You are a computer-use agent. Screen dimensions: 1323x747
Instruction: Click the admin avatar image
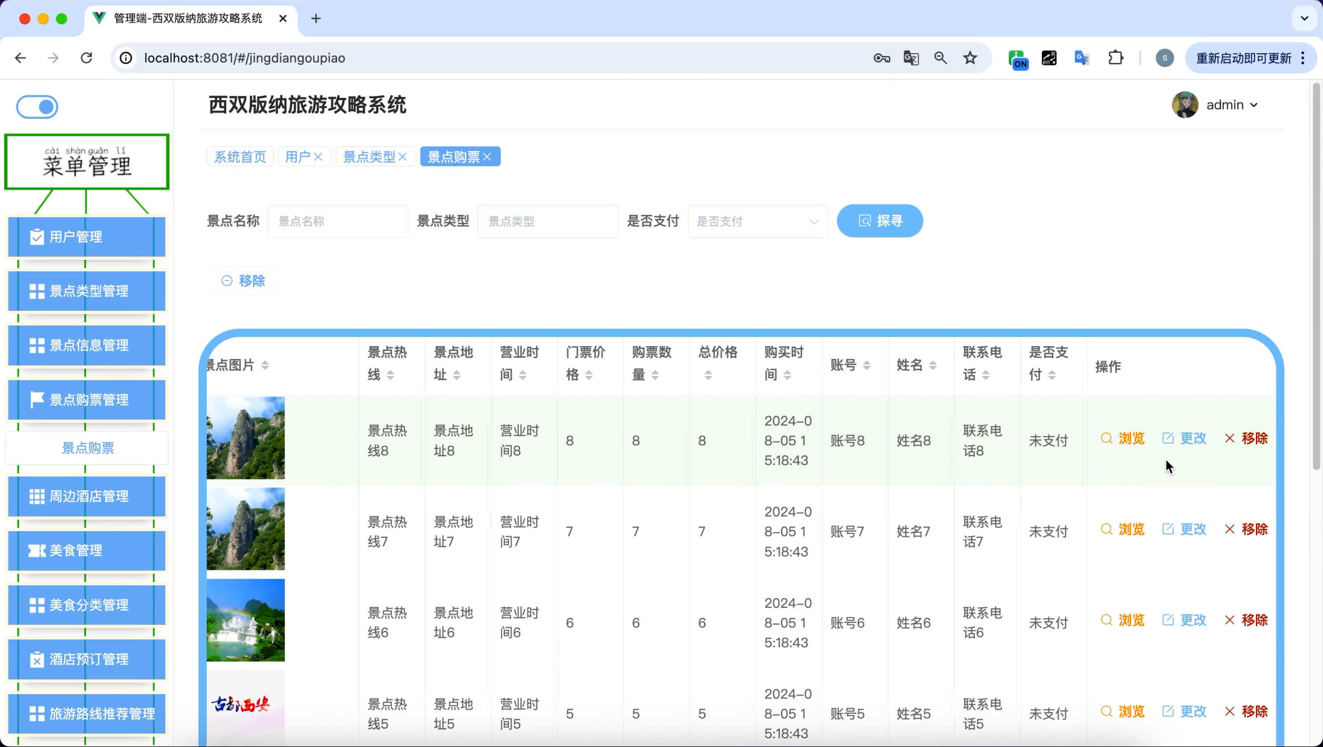click(1185, 105)
